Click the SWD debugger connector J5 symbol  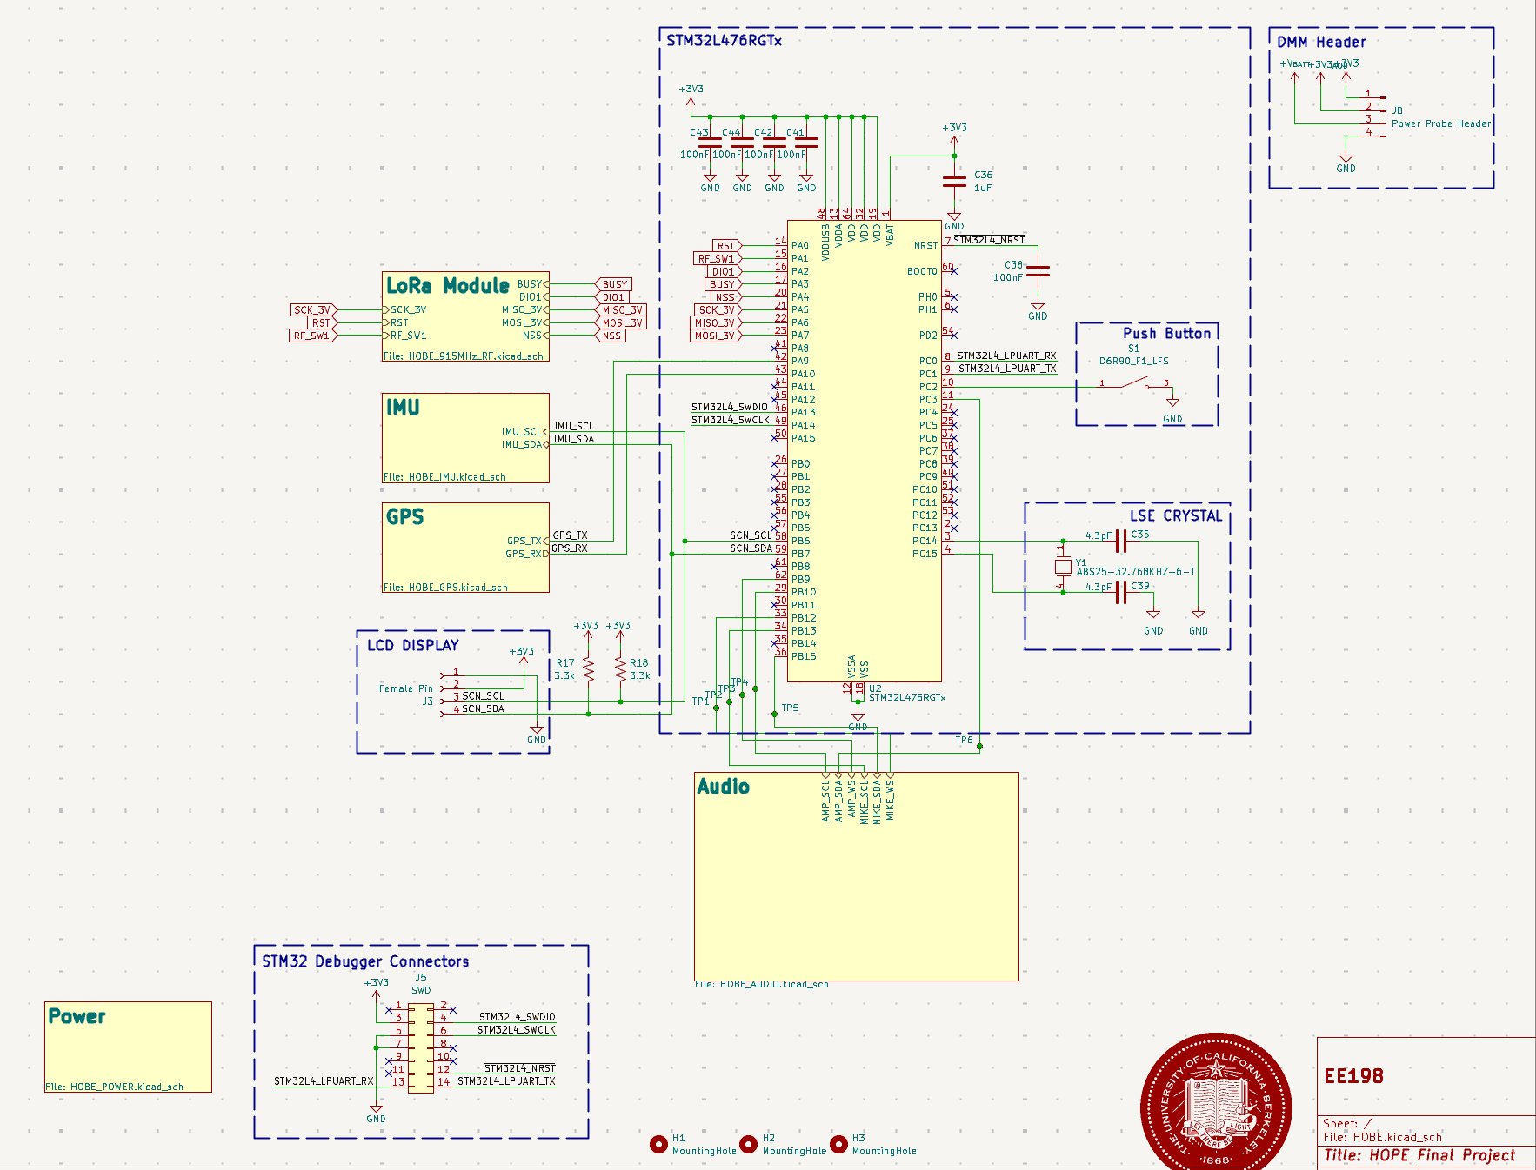point(419,1047)
